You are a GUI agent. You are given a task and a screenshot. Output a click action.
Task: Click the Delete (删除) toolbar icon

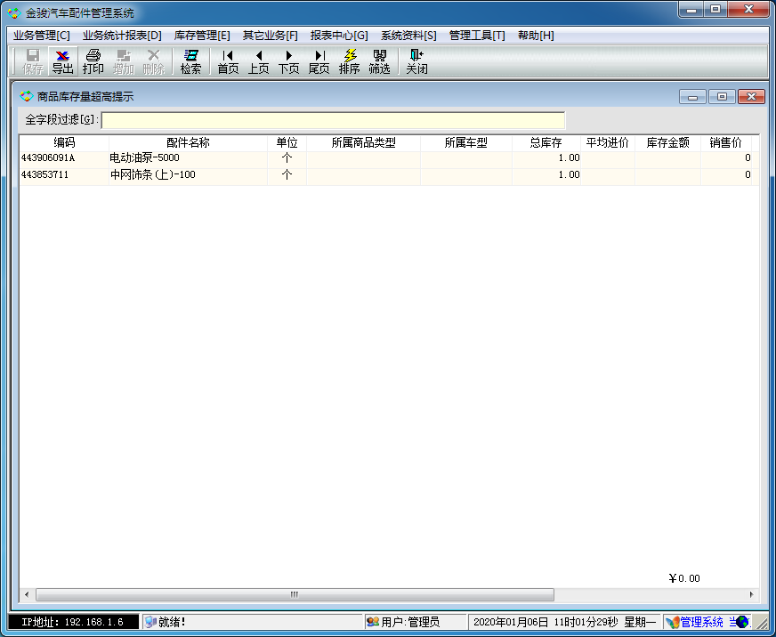click(x=153, y=62)
